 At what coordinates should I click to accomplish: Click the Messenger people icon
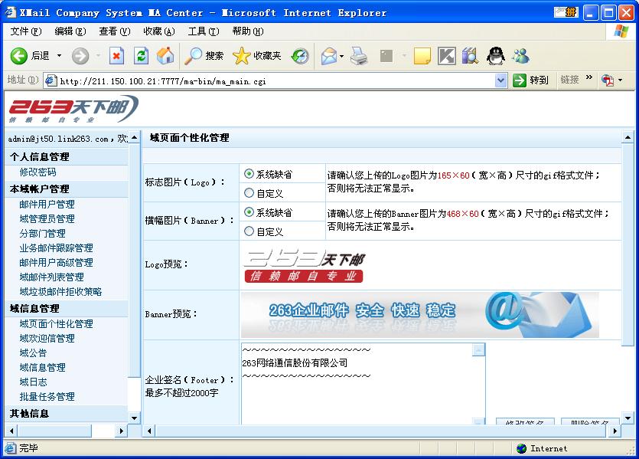[x=521, y=56]
